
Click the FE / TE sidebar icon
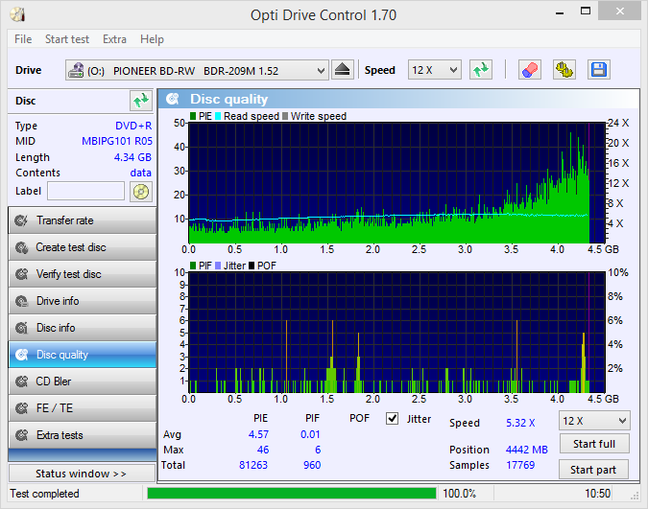point(21,408)
